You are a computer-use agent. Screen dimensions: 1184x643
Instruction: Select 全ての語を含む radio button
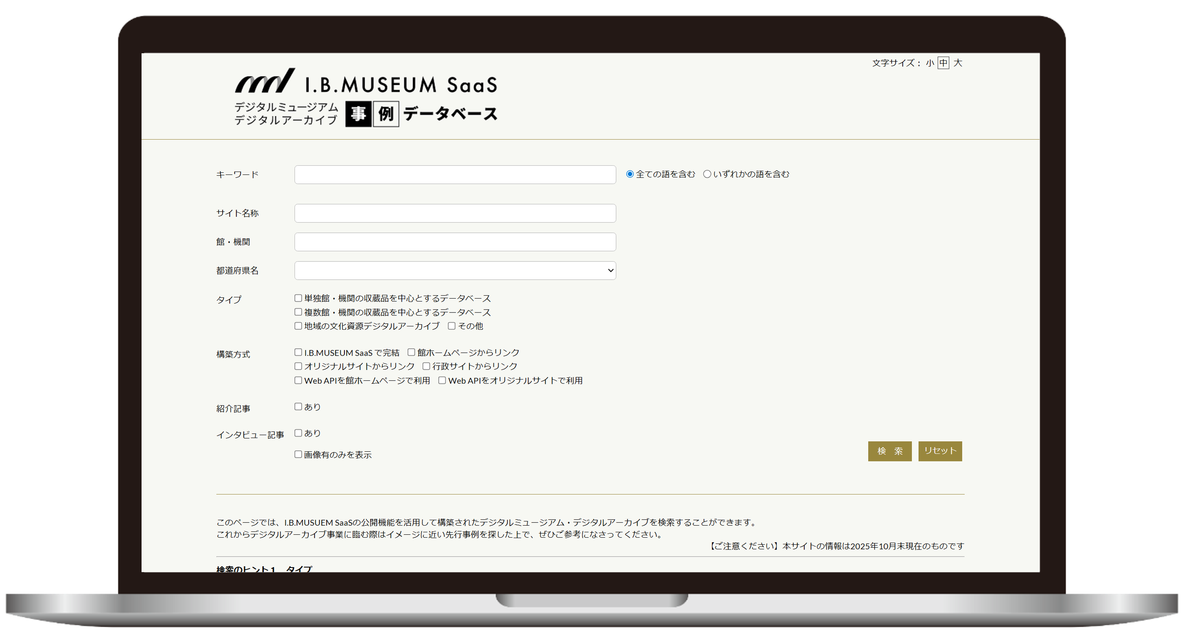tap(630, 174)
